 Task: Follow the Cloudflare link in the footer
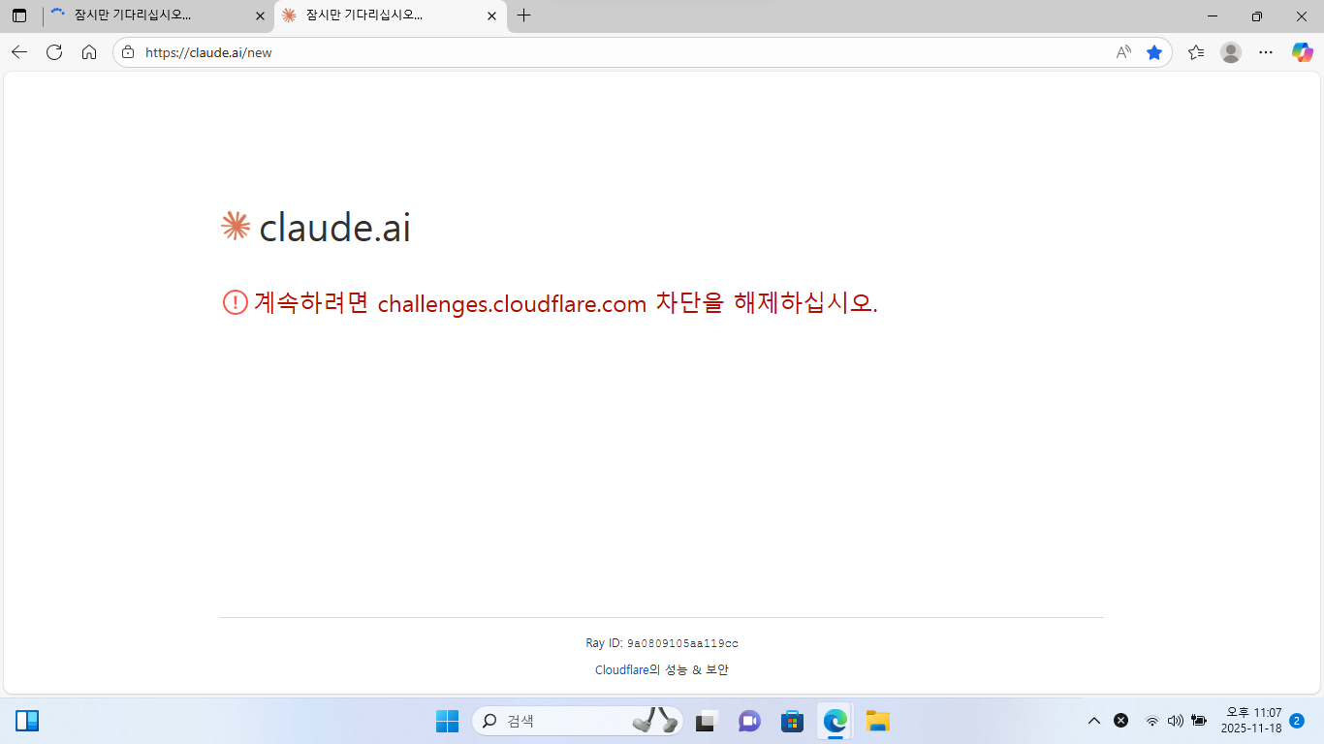click(x=621, y=669)
